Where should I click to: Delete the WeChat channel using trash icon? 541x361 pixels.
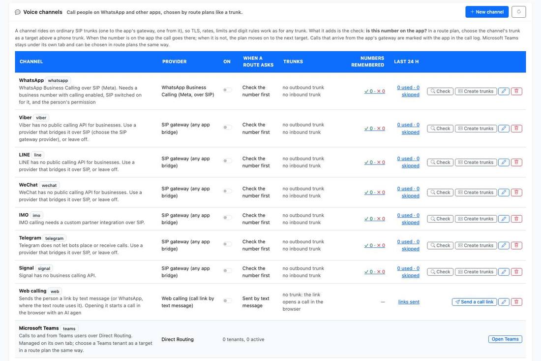click(x=516, y=193)
